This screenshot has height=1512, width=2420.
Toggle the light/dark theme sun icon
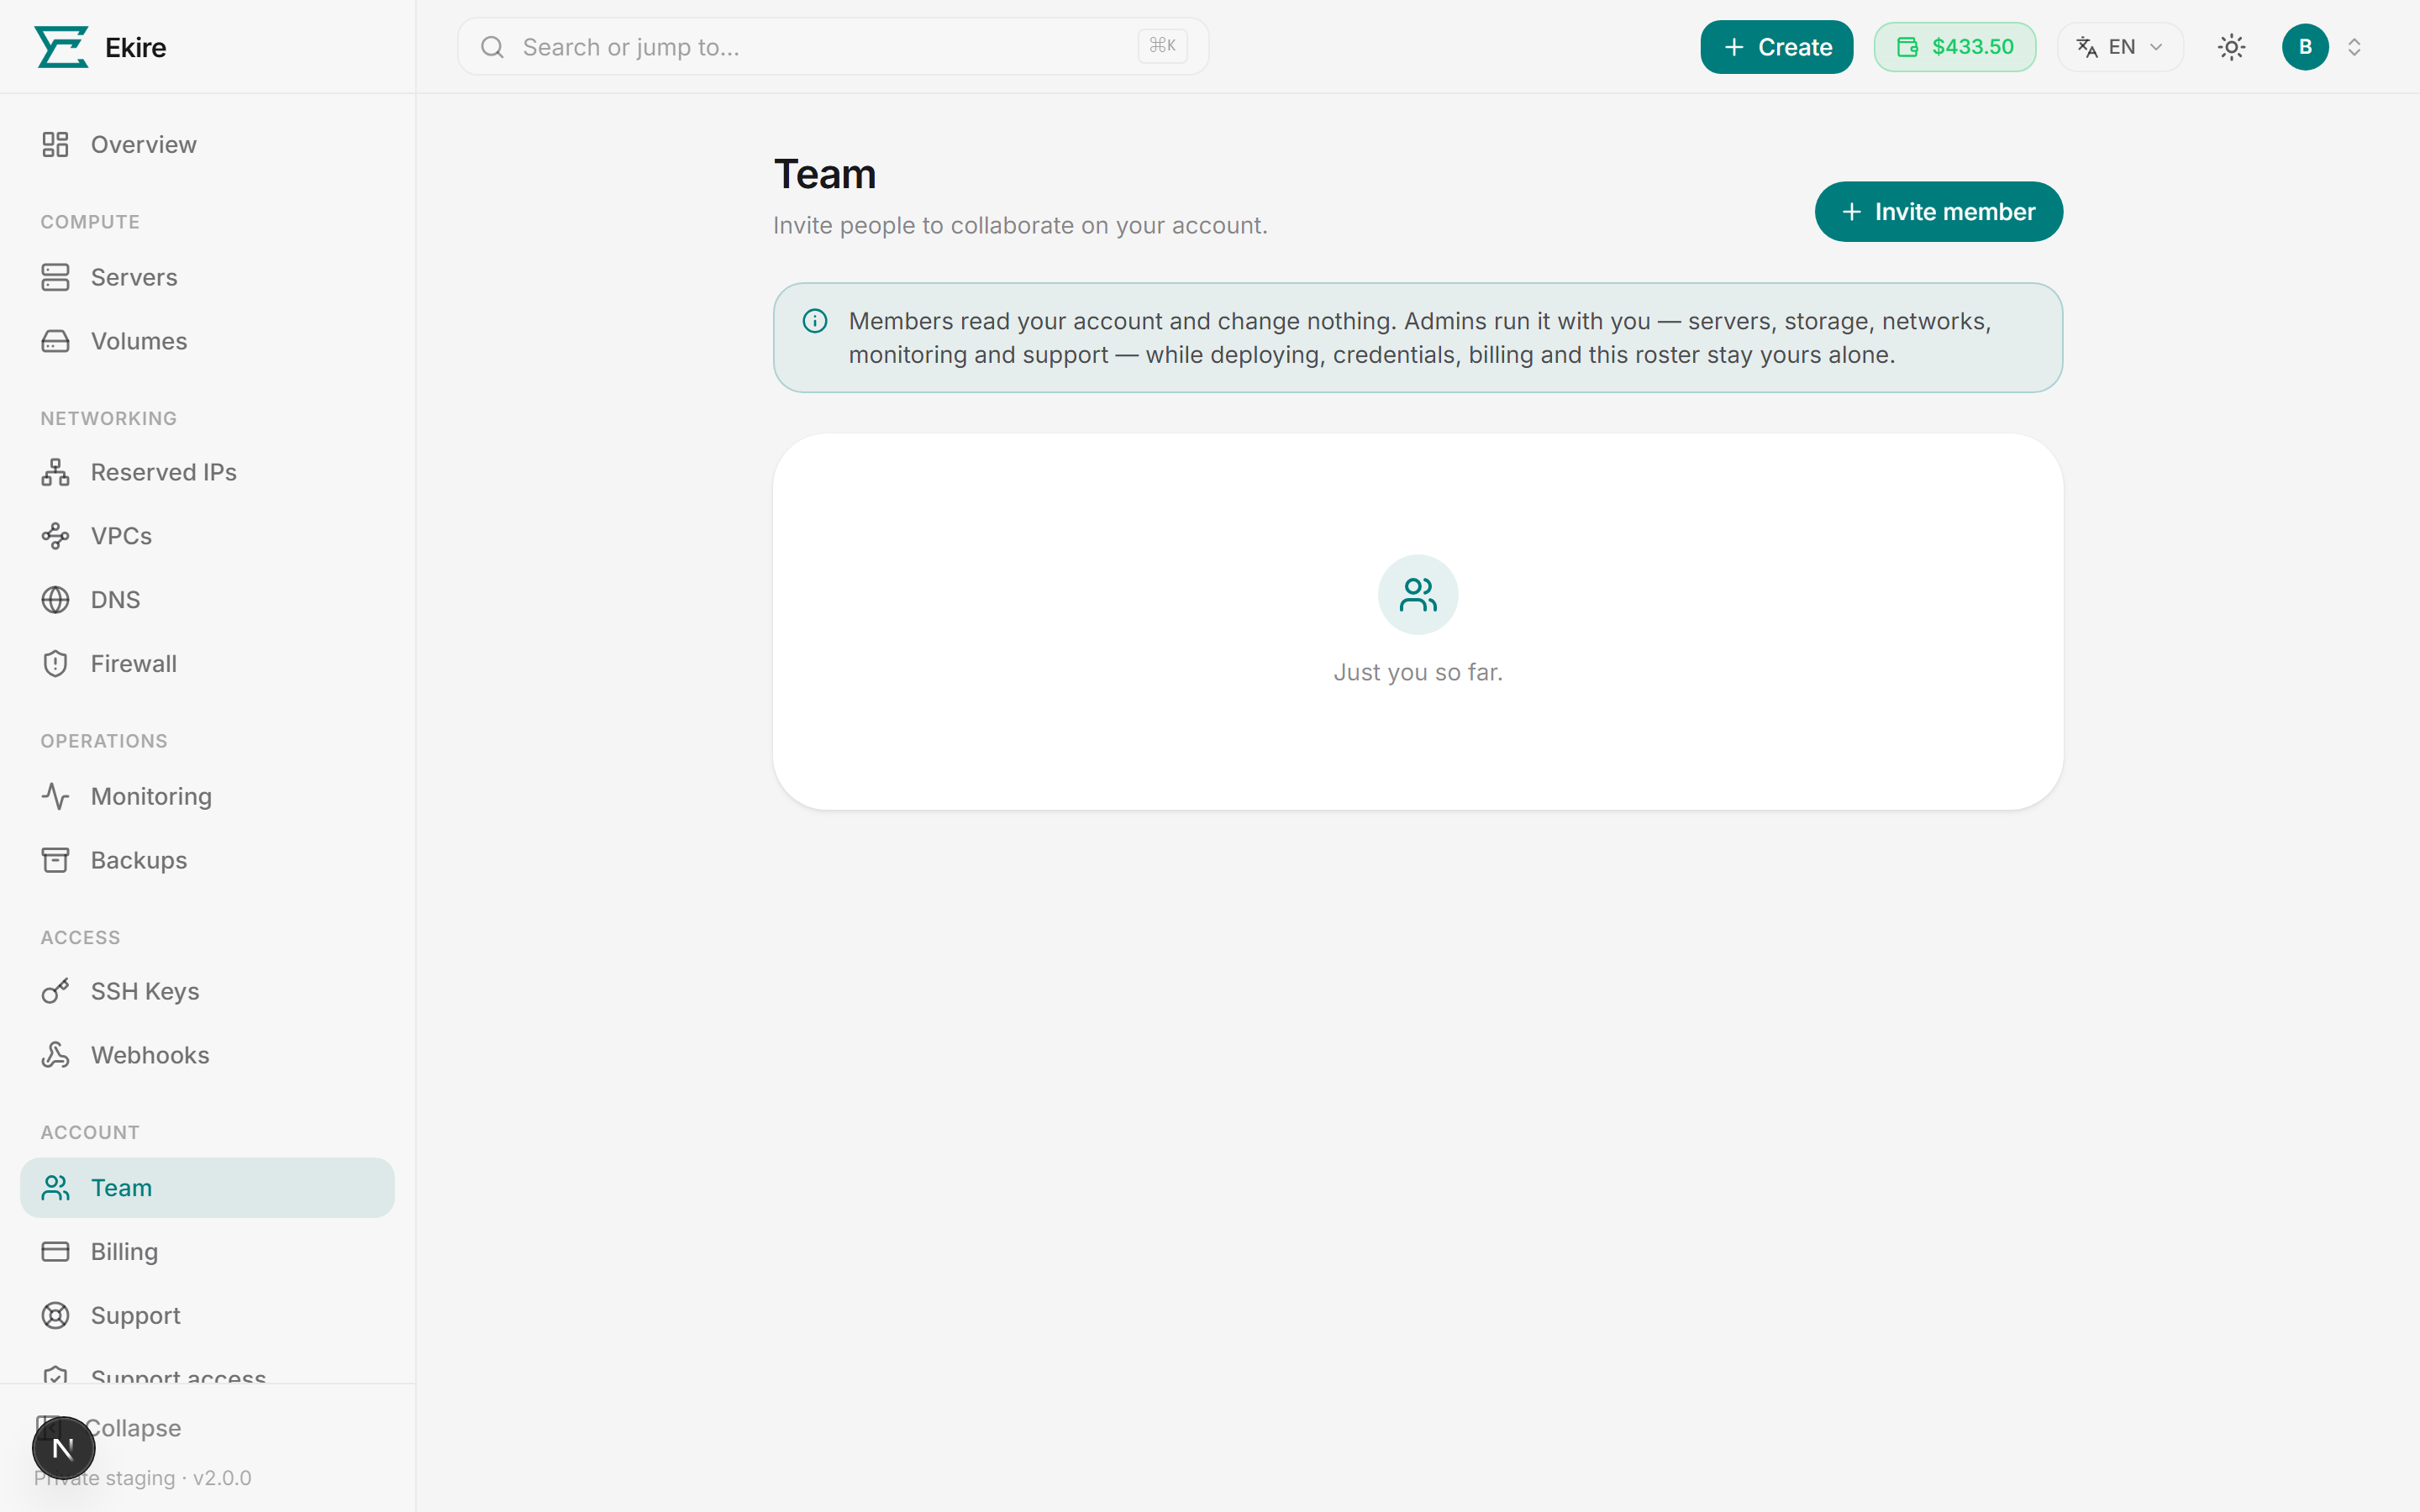click(2231, 47)
